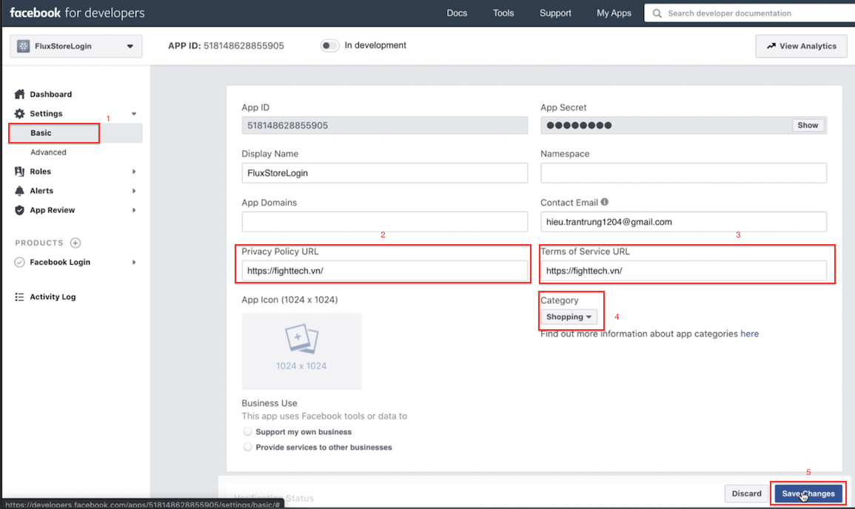Click the search developer documentation field
The image size is (855, 509).
tap(749, 13)
